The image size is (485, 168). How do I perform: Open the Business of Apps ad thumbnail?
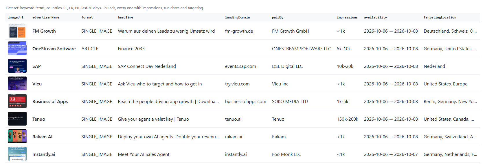tap(17, 101)
